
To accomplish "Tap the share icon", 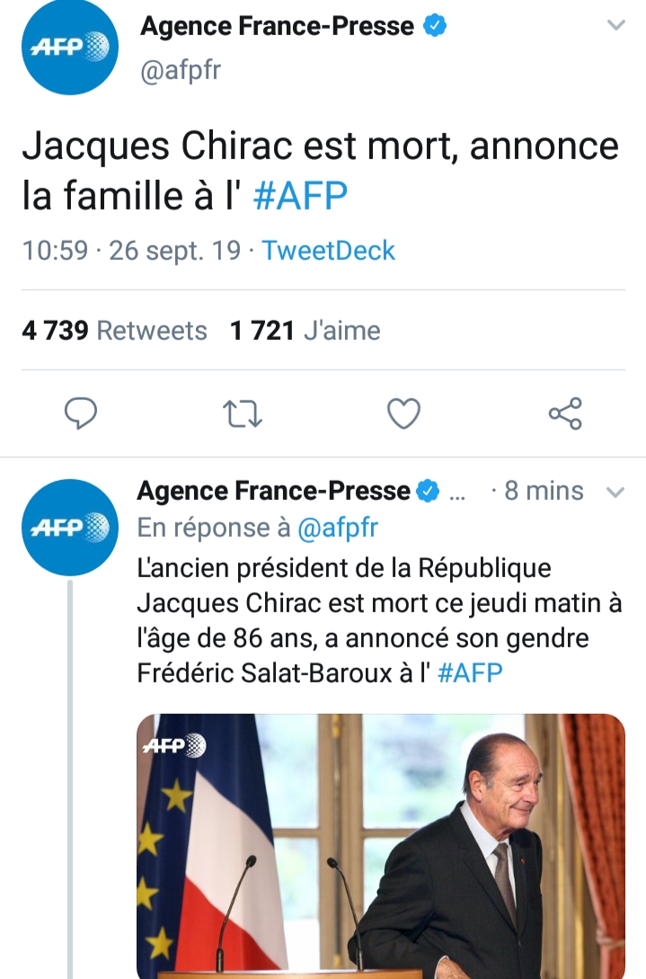I will click(565, 413).
